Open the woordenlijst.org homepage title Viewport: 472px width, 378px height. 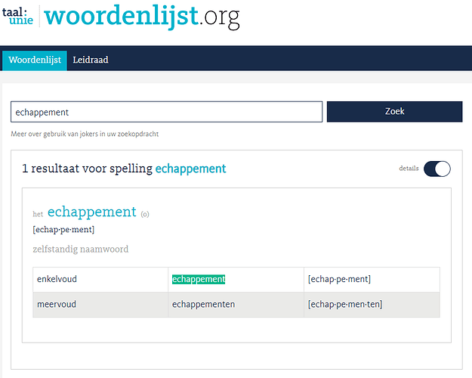142,17
